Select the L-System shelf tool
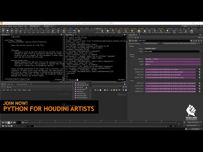 click(x=70, y=31)
